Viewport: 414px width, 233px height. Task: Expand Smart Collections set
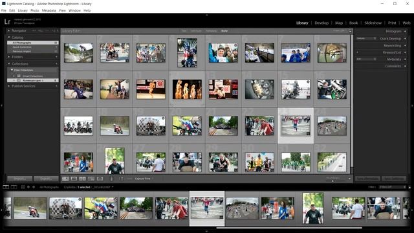point(14,76)
